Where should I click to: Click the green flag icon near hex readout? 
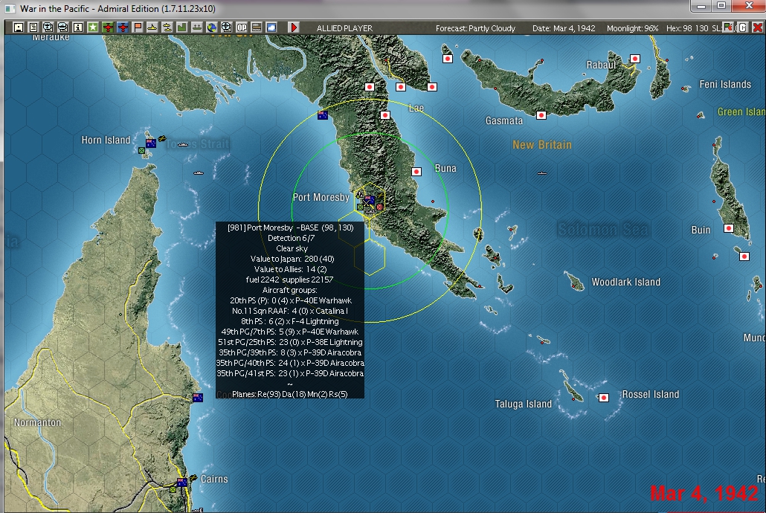728,28
